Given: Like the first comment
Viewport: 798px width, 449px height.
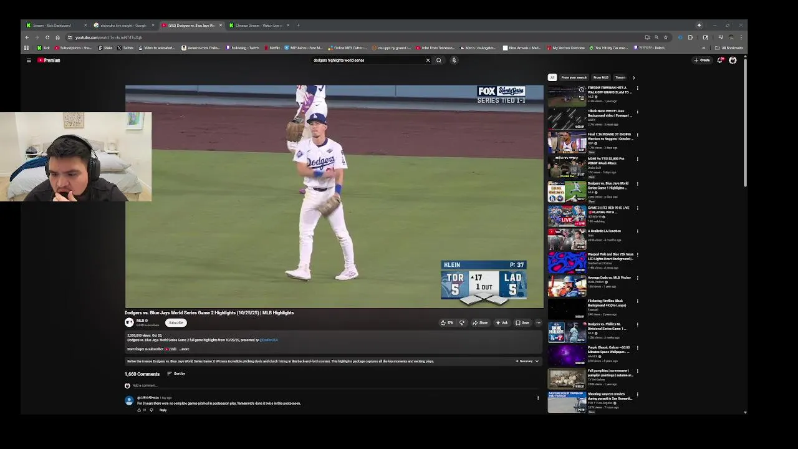Looking at the screenshot, I should point(139,410).
